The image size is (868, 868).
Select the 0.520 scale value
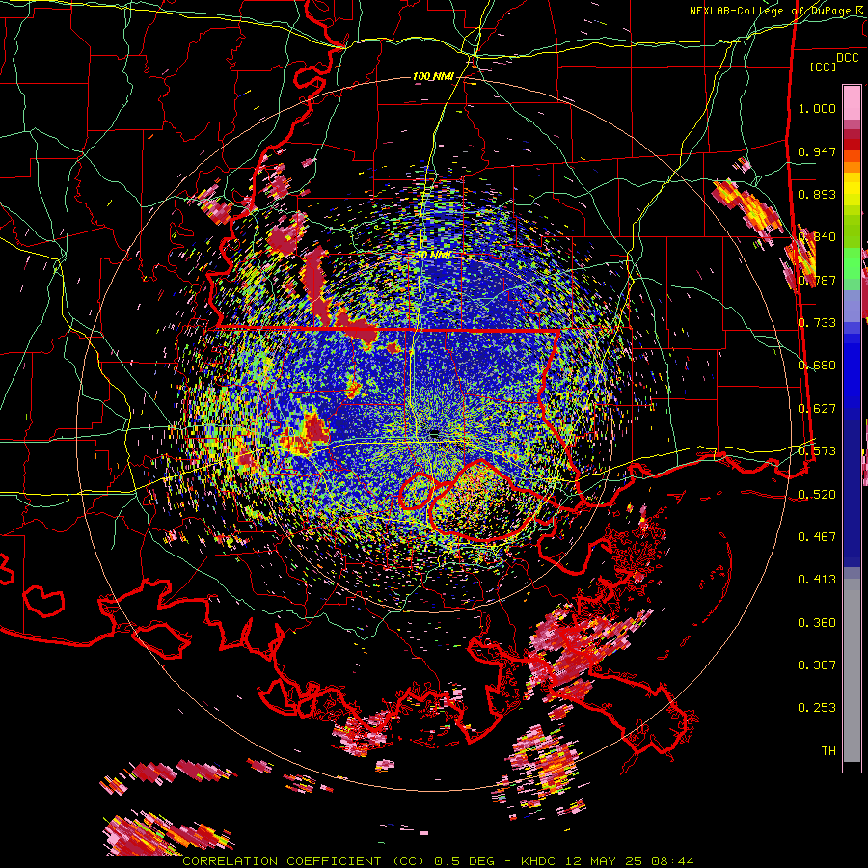(817, 494)
